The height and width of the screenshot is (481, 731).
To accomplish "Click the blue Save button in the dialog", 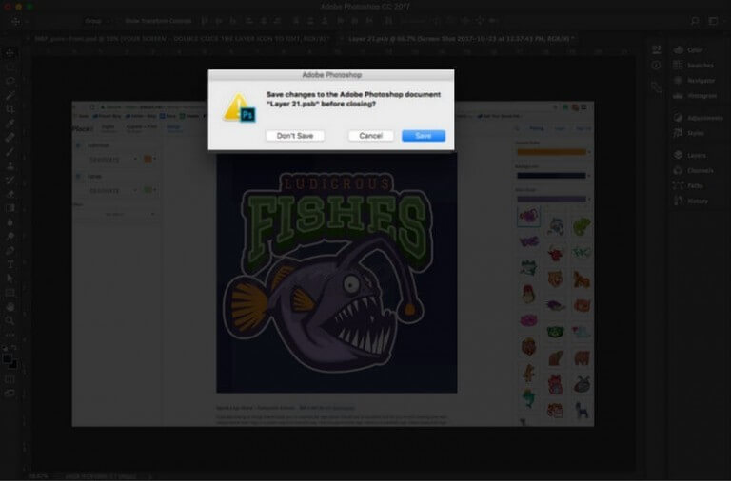I will coord(424,136).
